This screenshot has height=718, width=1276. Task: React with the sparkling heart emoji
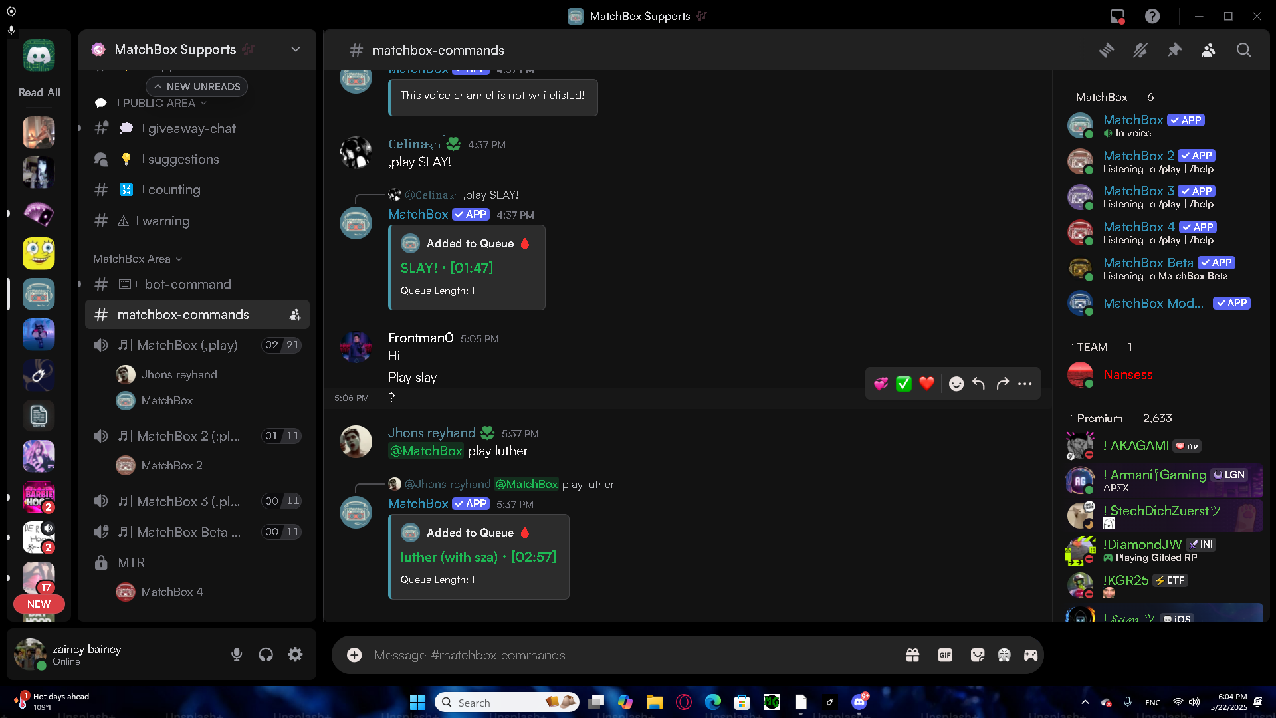pyautogui.click(x=881, y=384)
